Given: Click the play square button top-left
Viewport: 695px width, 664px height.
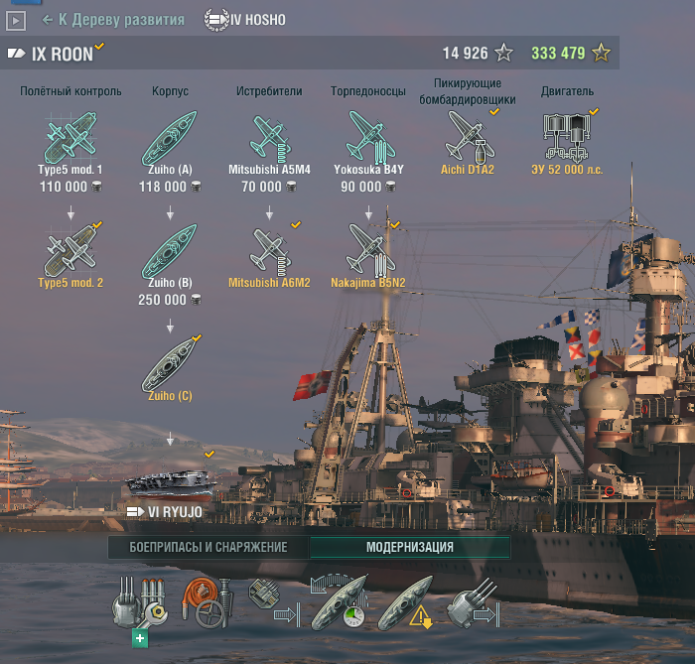Looking at the screenshot, I should [x=16, y=21].
